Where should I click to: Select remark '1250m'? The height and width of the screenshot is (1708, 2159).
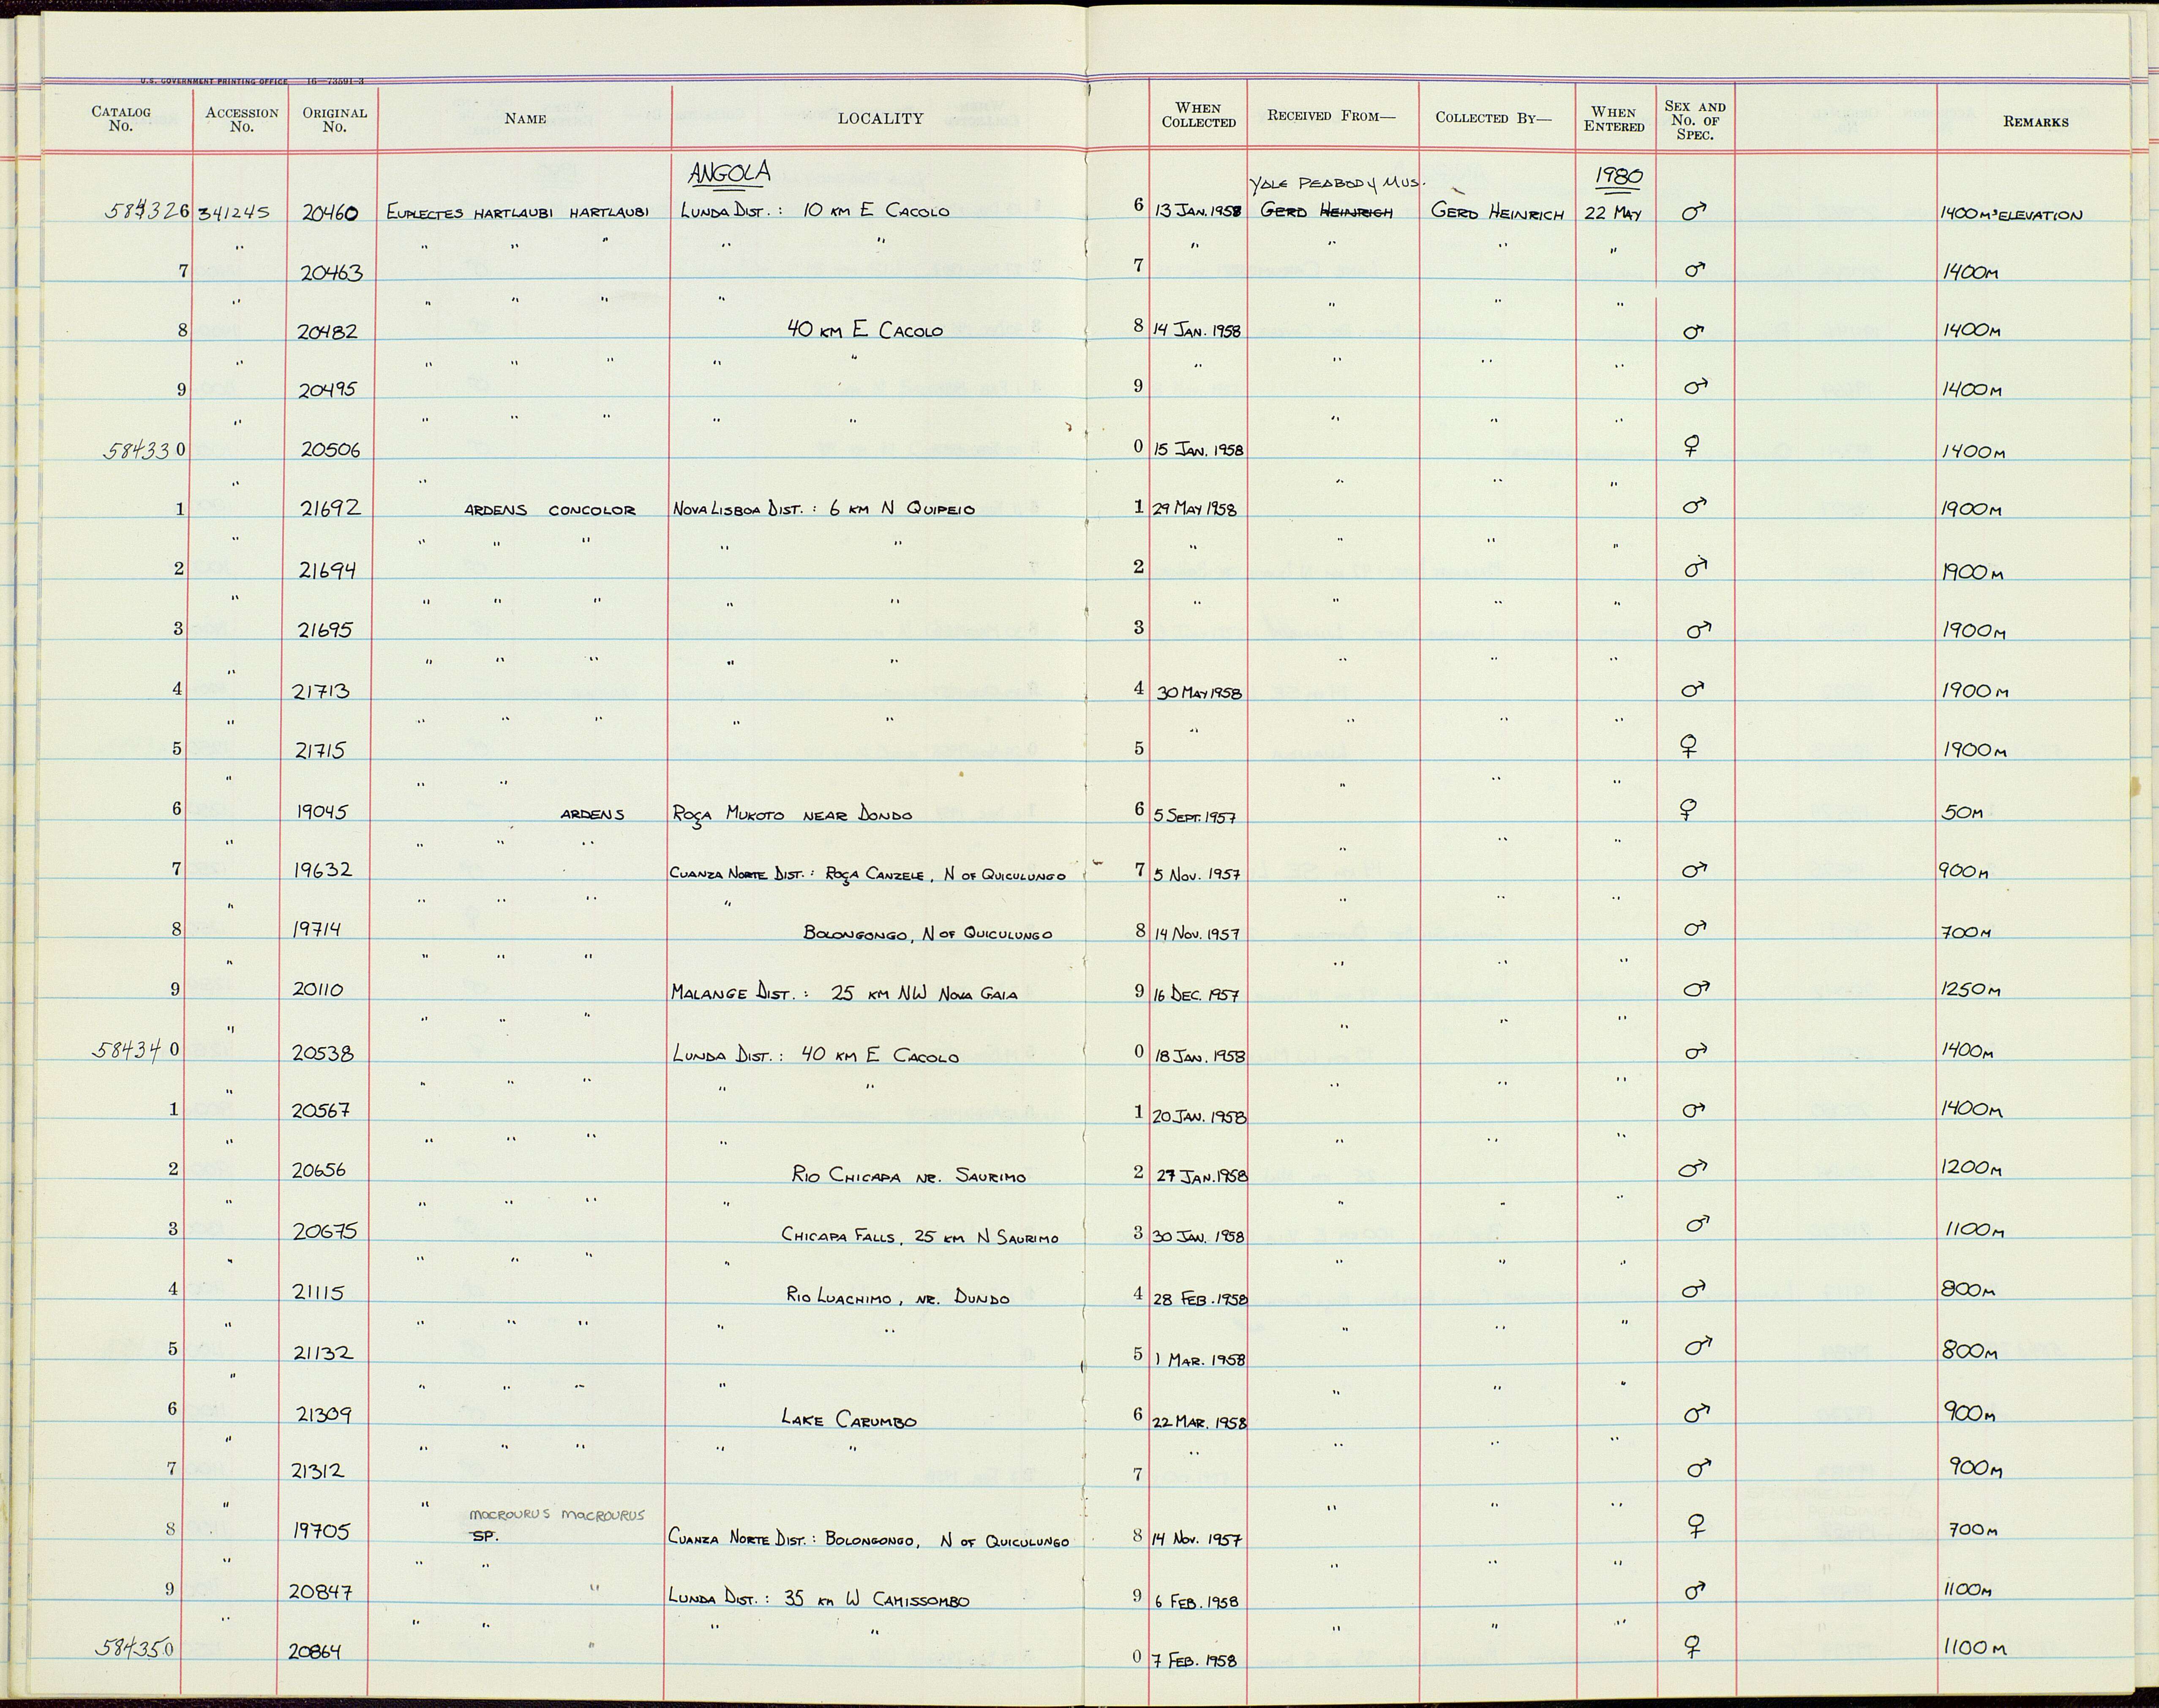[1970, 990]
